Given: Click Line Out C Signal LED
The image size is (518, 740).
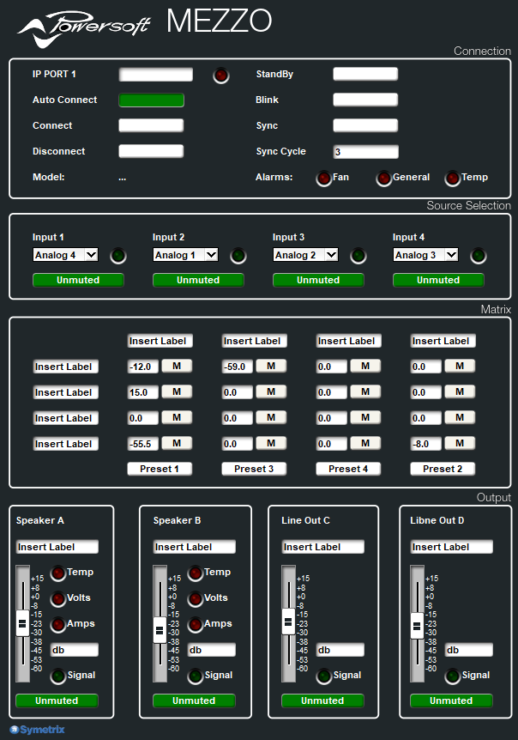Looking at the screenshot, I should tap(323, 676).
